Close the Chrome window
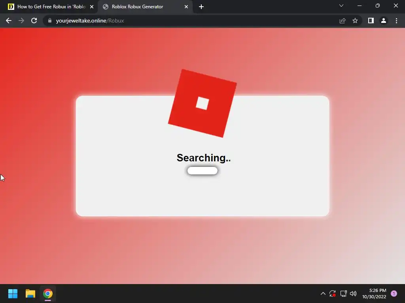Image resolution: width=405 pixels, height=303 pixels. tap(396, 6)
